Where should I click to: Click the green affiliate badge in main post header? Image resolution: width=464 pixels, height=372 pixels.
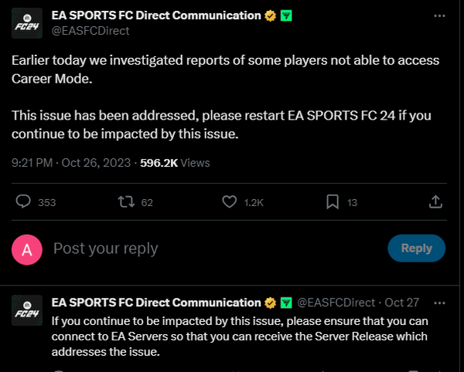[285, 15]
